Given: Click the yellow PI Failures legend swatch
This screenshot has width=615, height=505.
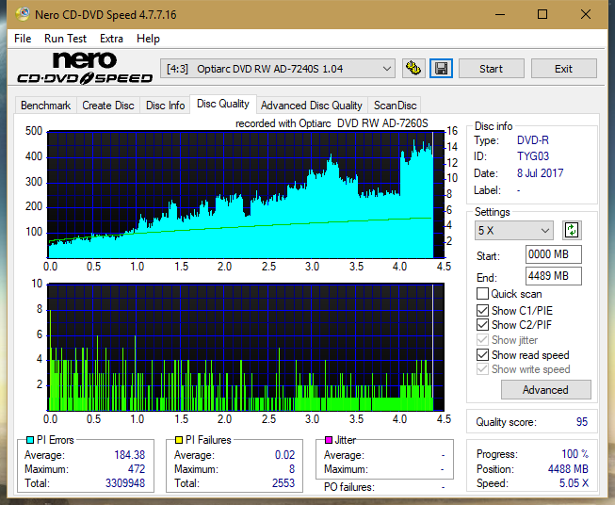Looking at the screenshot, I should coord(179,440).
